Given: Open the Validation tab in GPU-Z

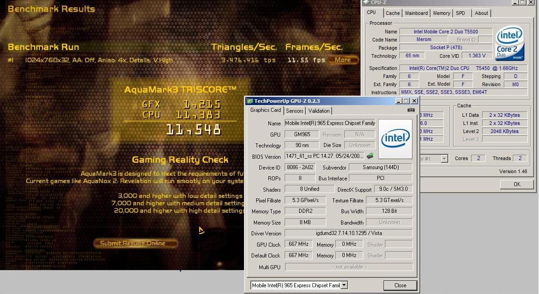Looking at the screenshot, I should click(x=319, y=111).
